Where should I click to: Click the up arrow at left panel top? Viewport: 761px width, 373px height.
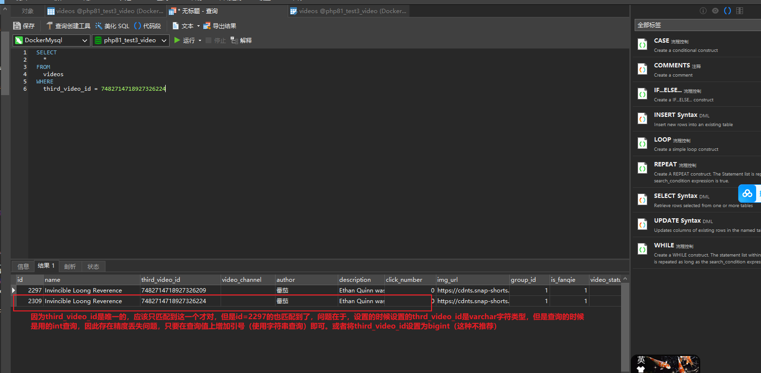coord(4,9)
